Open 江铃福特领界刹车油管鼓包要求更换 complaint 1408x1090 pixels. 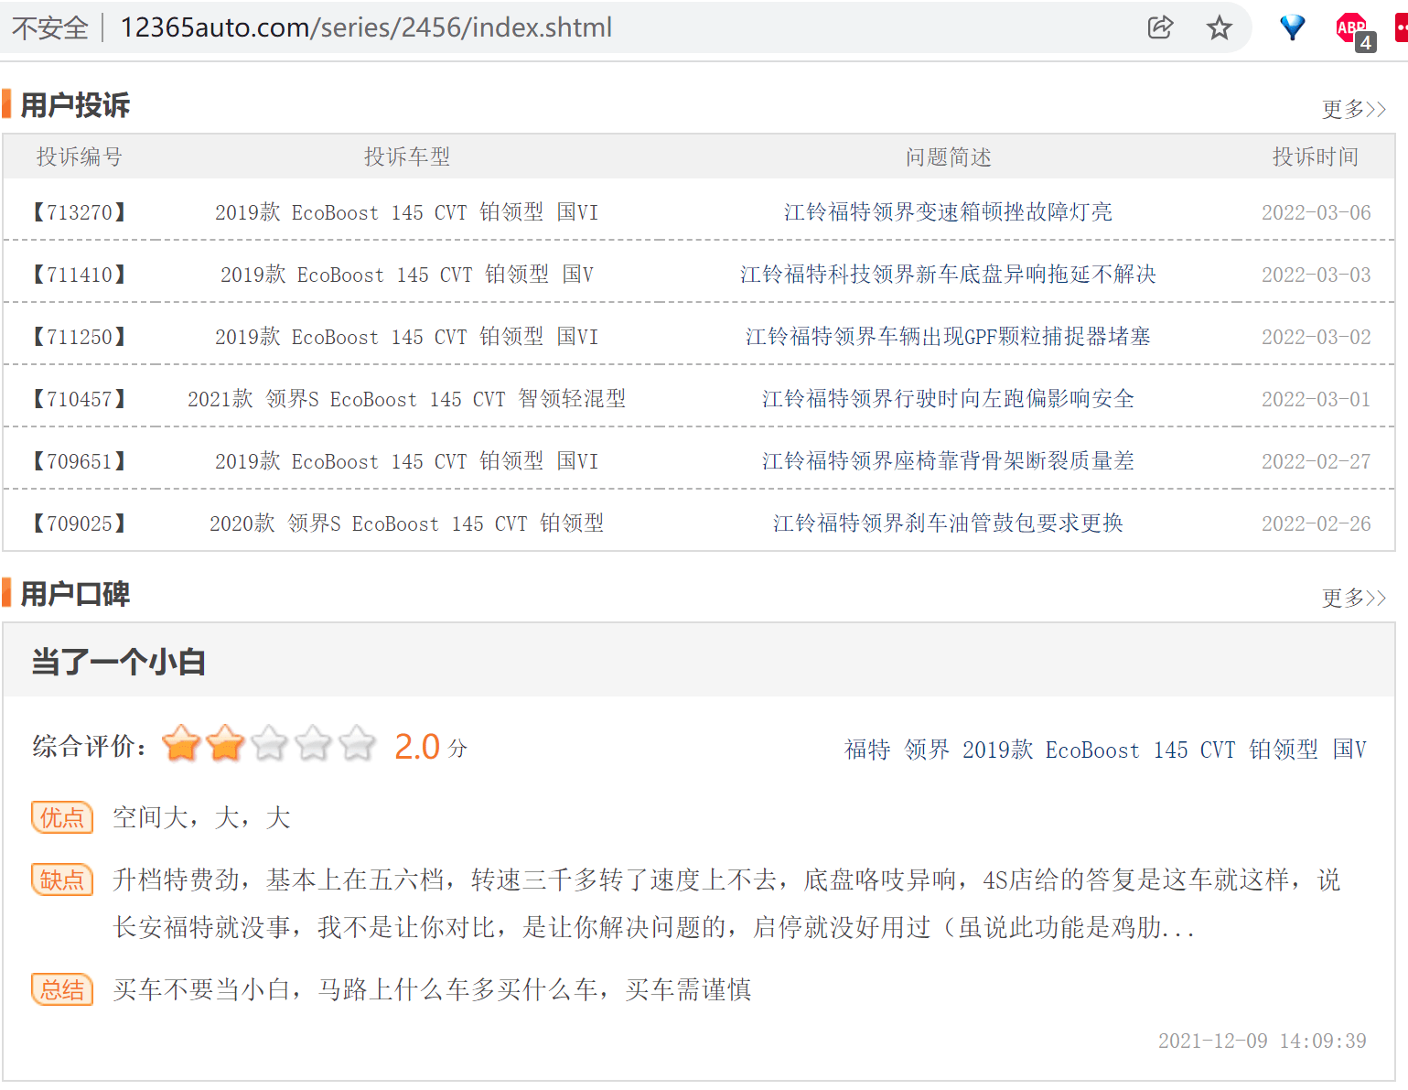coord(949,523)
